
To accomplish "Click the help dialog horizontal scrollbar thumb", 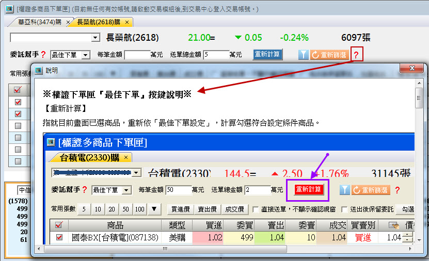I will (x=165, y=249).
